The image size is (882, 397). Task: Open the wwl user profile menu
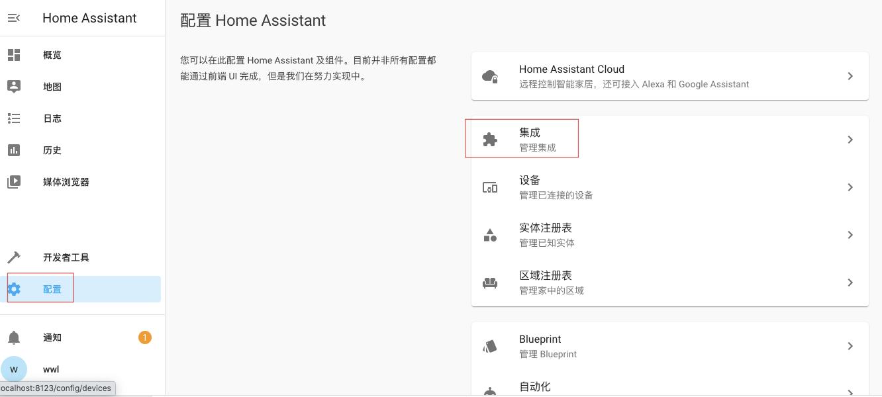pos(14,369)
